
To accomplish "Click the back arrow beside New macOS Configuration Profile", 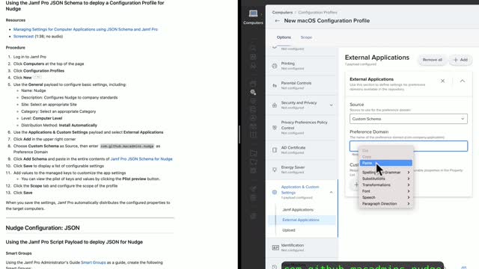I will click(x=277, y=21).
